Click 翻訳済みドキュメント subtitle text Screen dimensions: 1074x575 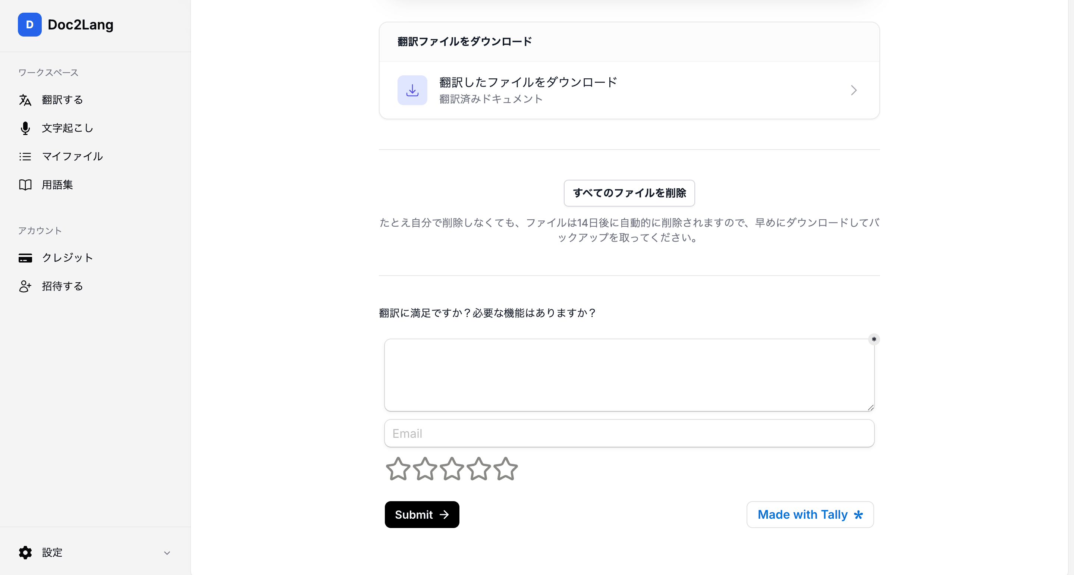(x=491, y=99)
